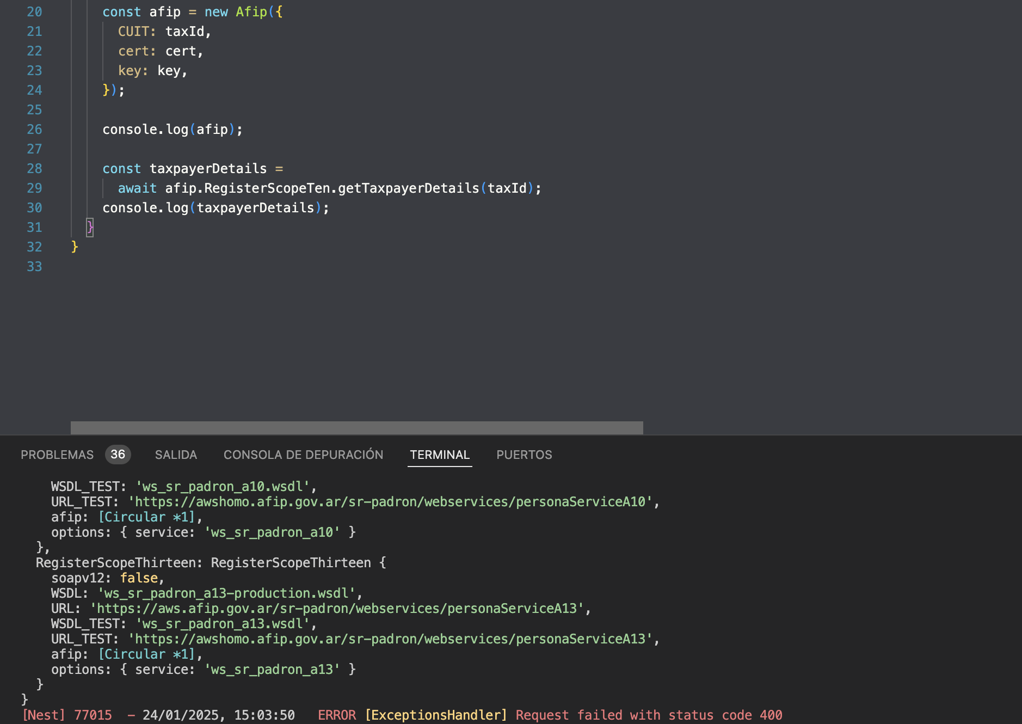Click the 'ws_sr_padron_a13-production.wsdl' string in terminal
Image resolution: width=1022 pixels, height=724 pixels.
point(227,593)
